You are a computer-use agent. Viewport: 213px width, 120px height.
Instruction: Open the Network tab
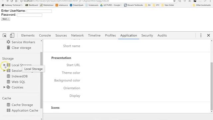(78, 35)
